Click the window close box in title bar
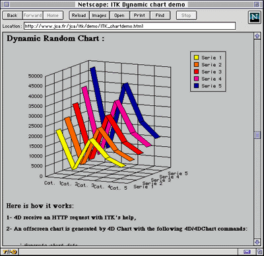 tap(7, 5)
